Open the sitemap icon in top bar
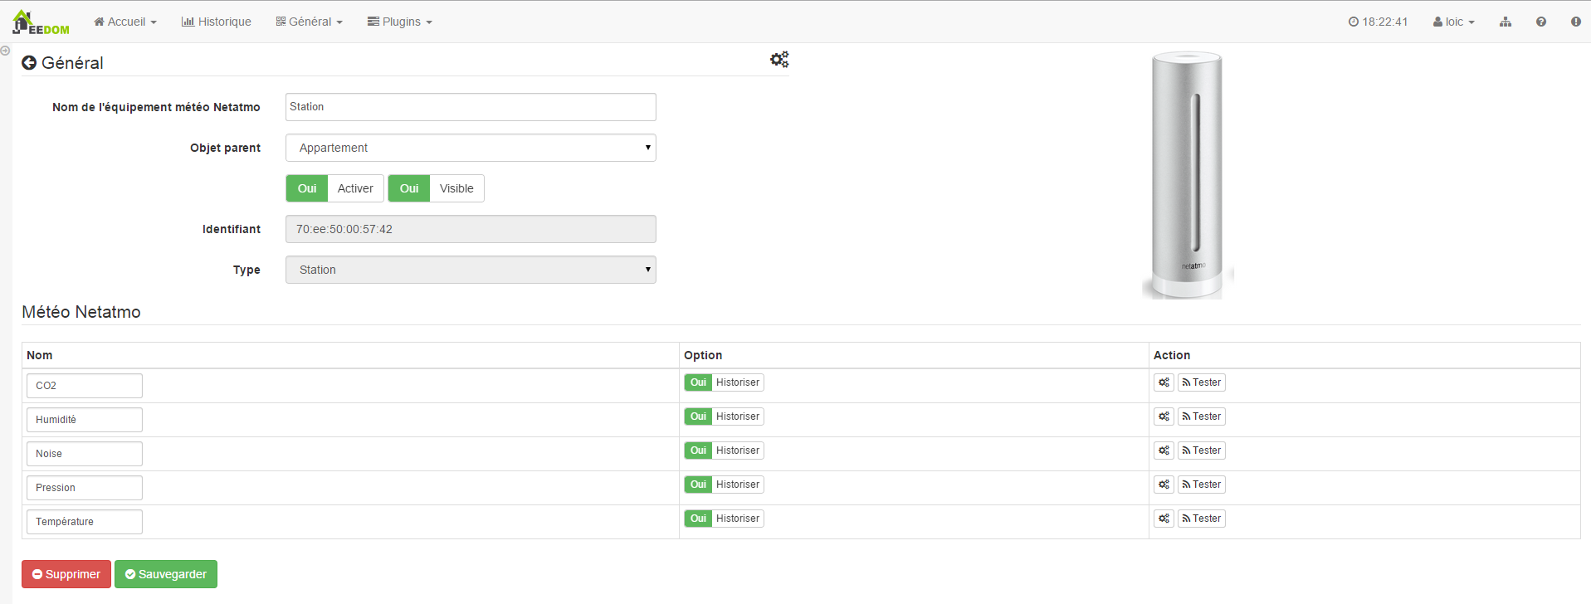1591x604 pixels. 1506,22
